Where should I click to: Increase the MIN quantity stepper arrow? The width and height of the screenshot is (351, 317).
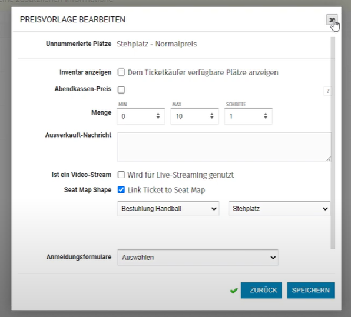click(x=158, y=114)
